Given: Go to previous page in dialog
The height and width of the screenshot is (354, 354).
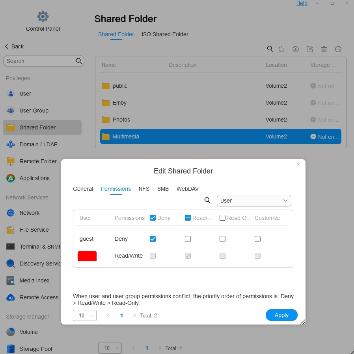Looking at the screenshot, I should click(x=108, y=315).
